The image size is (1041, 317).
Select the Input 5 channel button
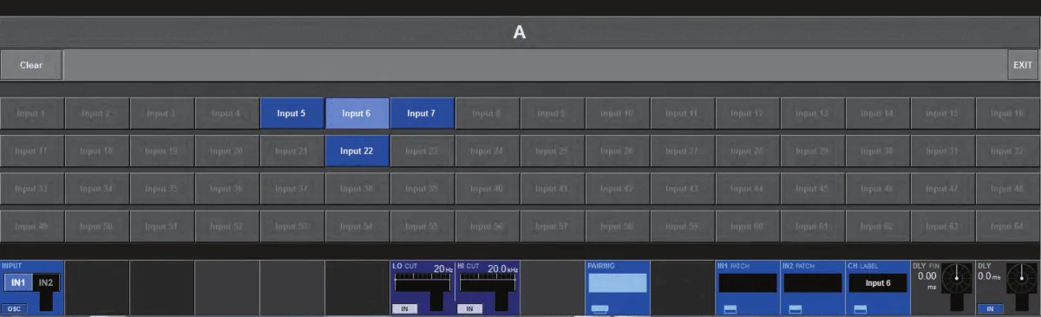(291, 113)
